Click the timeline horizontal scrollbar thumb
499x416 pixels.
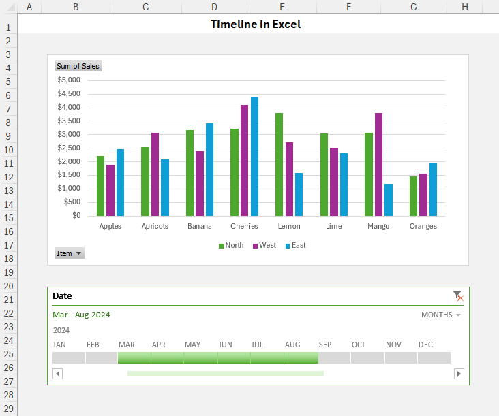pos(226,373)
